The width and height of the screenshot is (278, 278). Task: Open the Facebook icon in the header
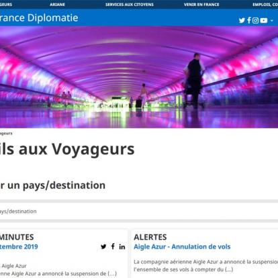coord(249,20)
